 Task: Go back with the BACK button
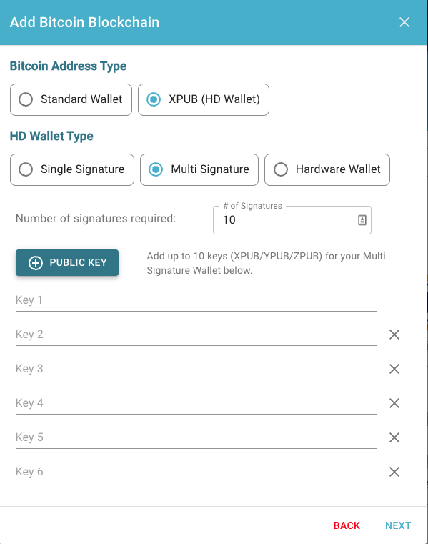pyautogui.click(x=347, y=525)
